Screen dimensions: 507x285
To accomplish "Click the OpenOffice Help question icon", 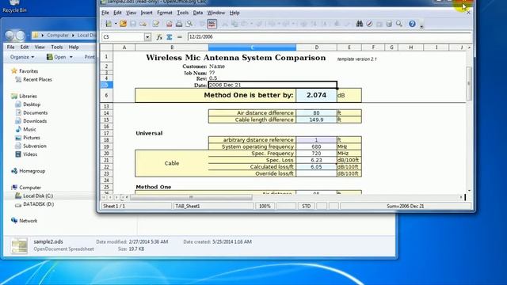I will click(412, 24).
